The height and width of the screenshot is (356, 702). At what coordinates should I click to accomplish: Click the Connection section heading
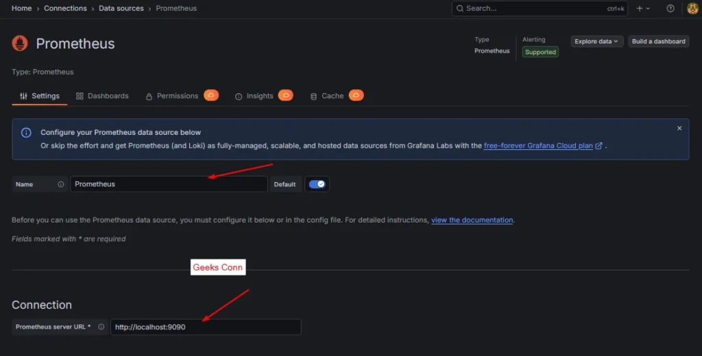42,305
